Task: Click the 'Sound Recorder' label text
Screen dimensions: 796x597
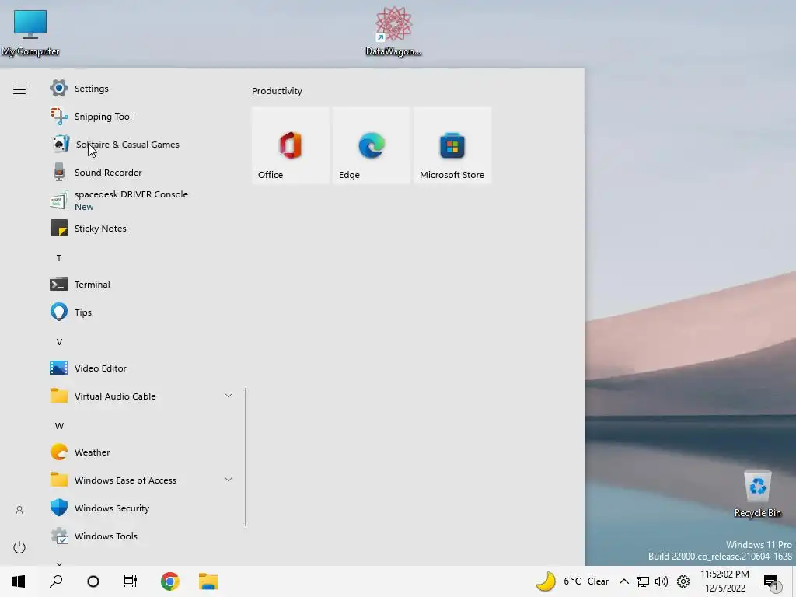Action: tap(108, 173)
